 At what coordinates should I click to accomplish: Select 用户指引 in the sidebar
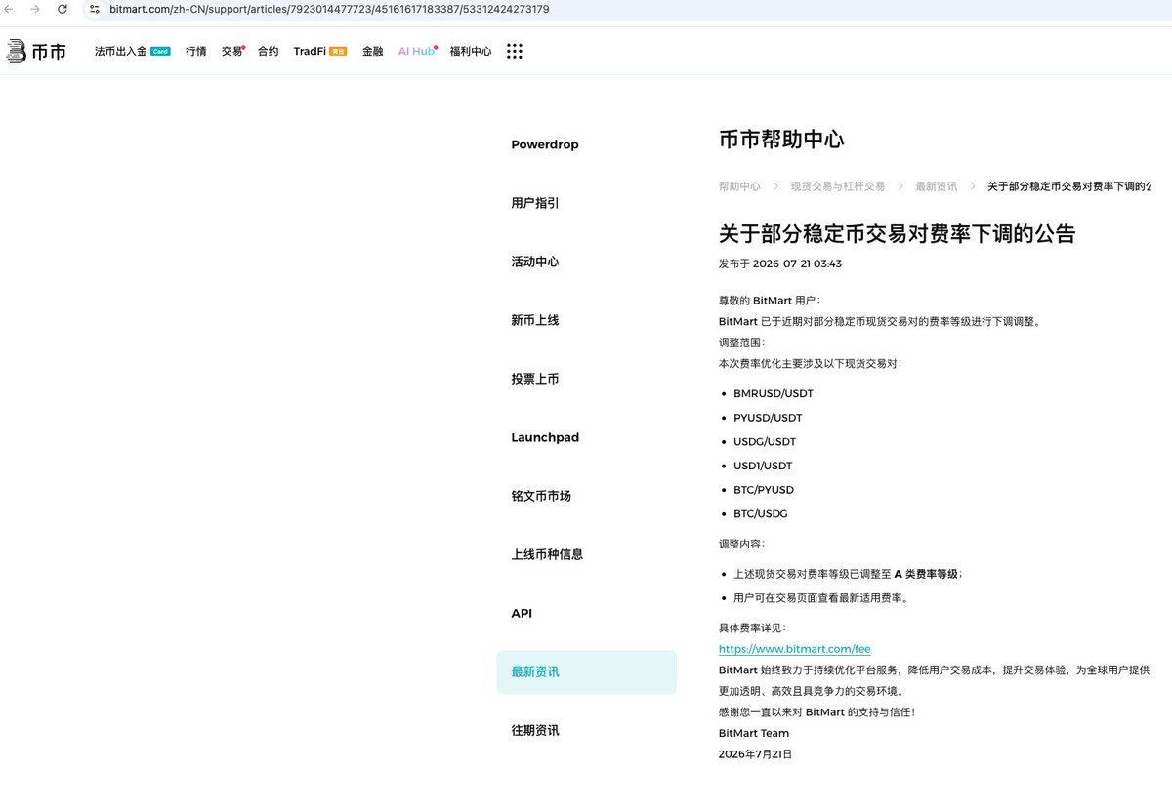click(535, 203)
